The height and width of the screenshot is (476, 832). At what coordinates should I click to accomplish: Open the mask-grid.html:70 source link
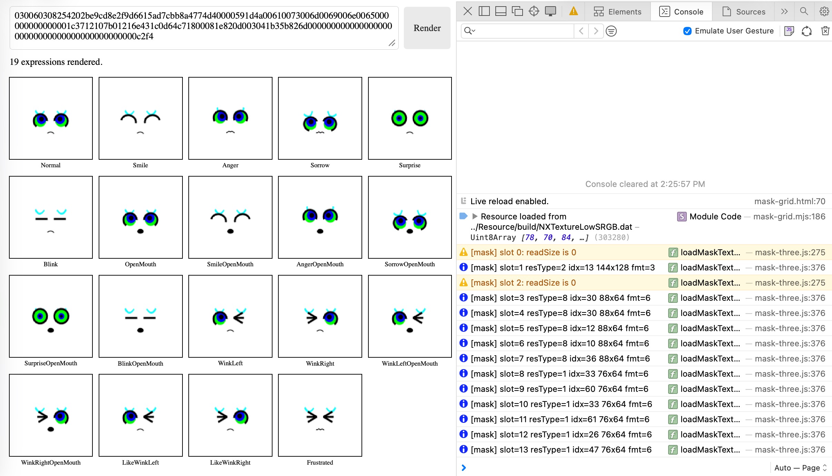coord(790,201)
